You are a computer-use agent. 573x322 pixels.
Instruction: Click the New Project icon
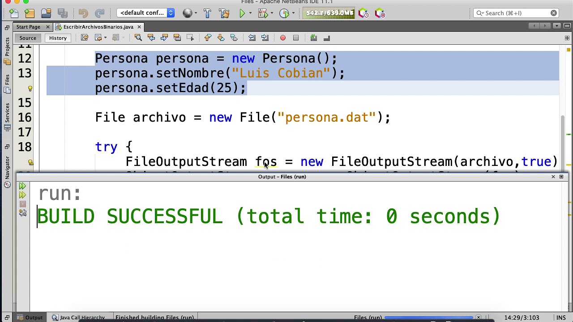tap(30, 13)
